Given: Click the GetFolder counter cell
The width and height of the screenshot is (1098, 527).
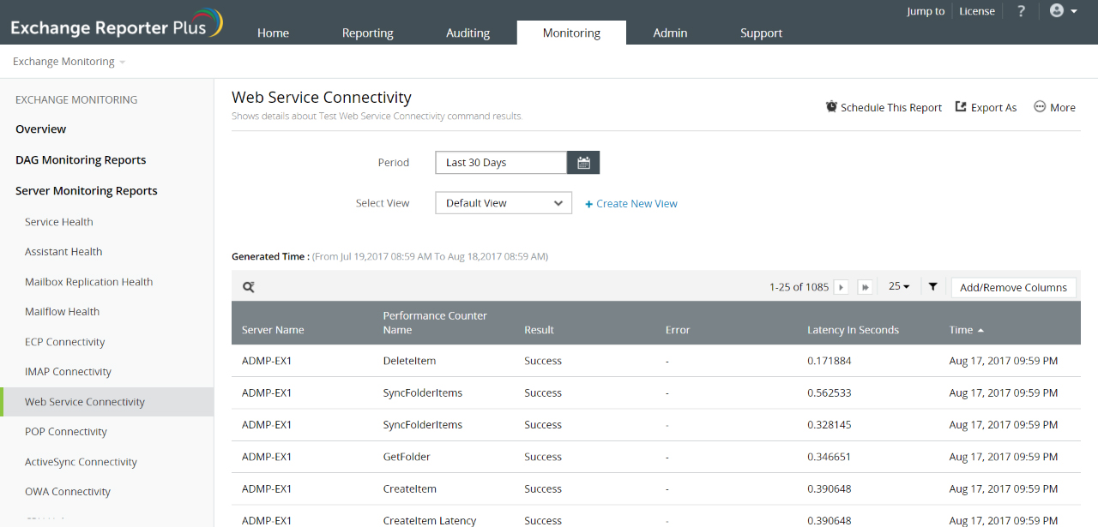Looking at the screenshot, I should (407, 457).
